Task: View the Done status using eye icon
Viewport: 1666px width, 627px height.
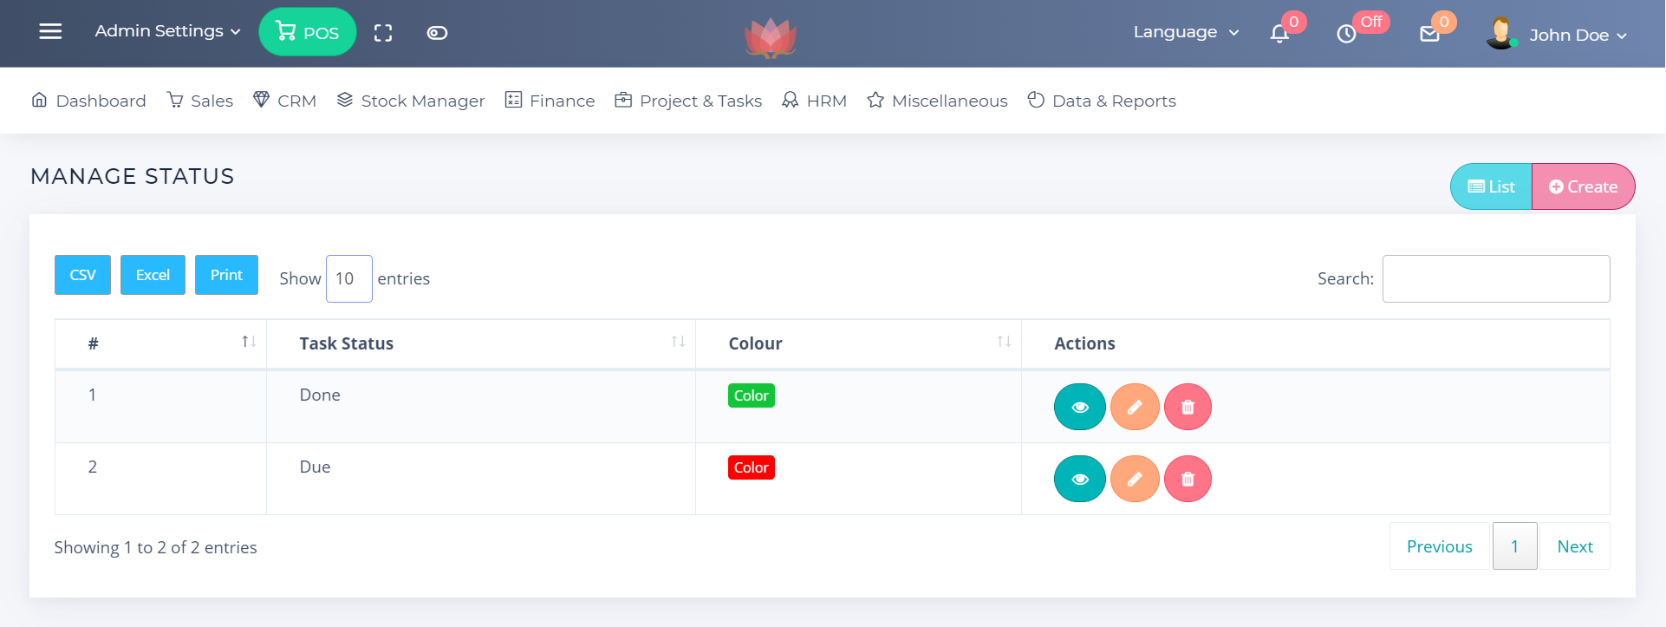Action: click(1079, 407)
